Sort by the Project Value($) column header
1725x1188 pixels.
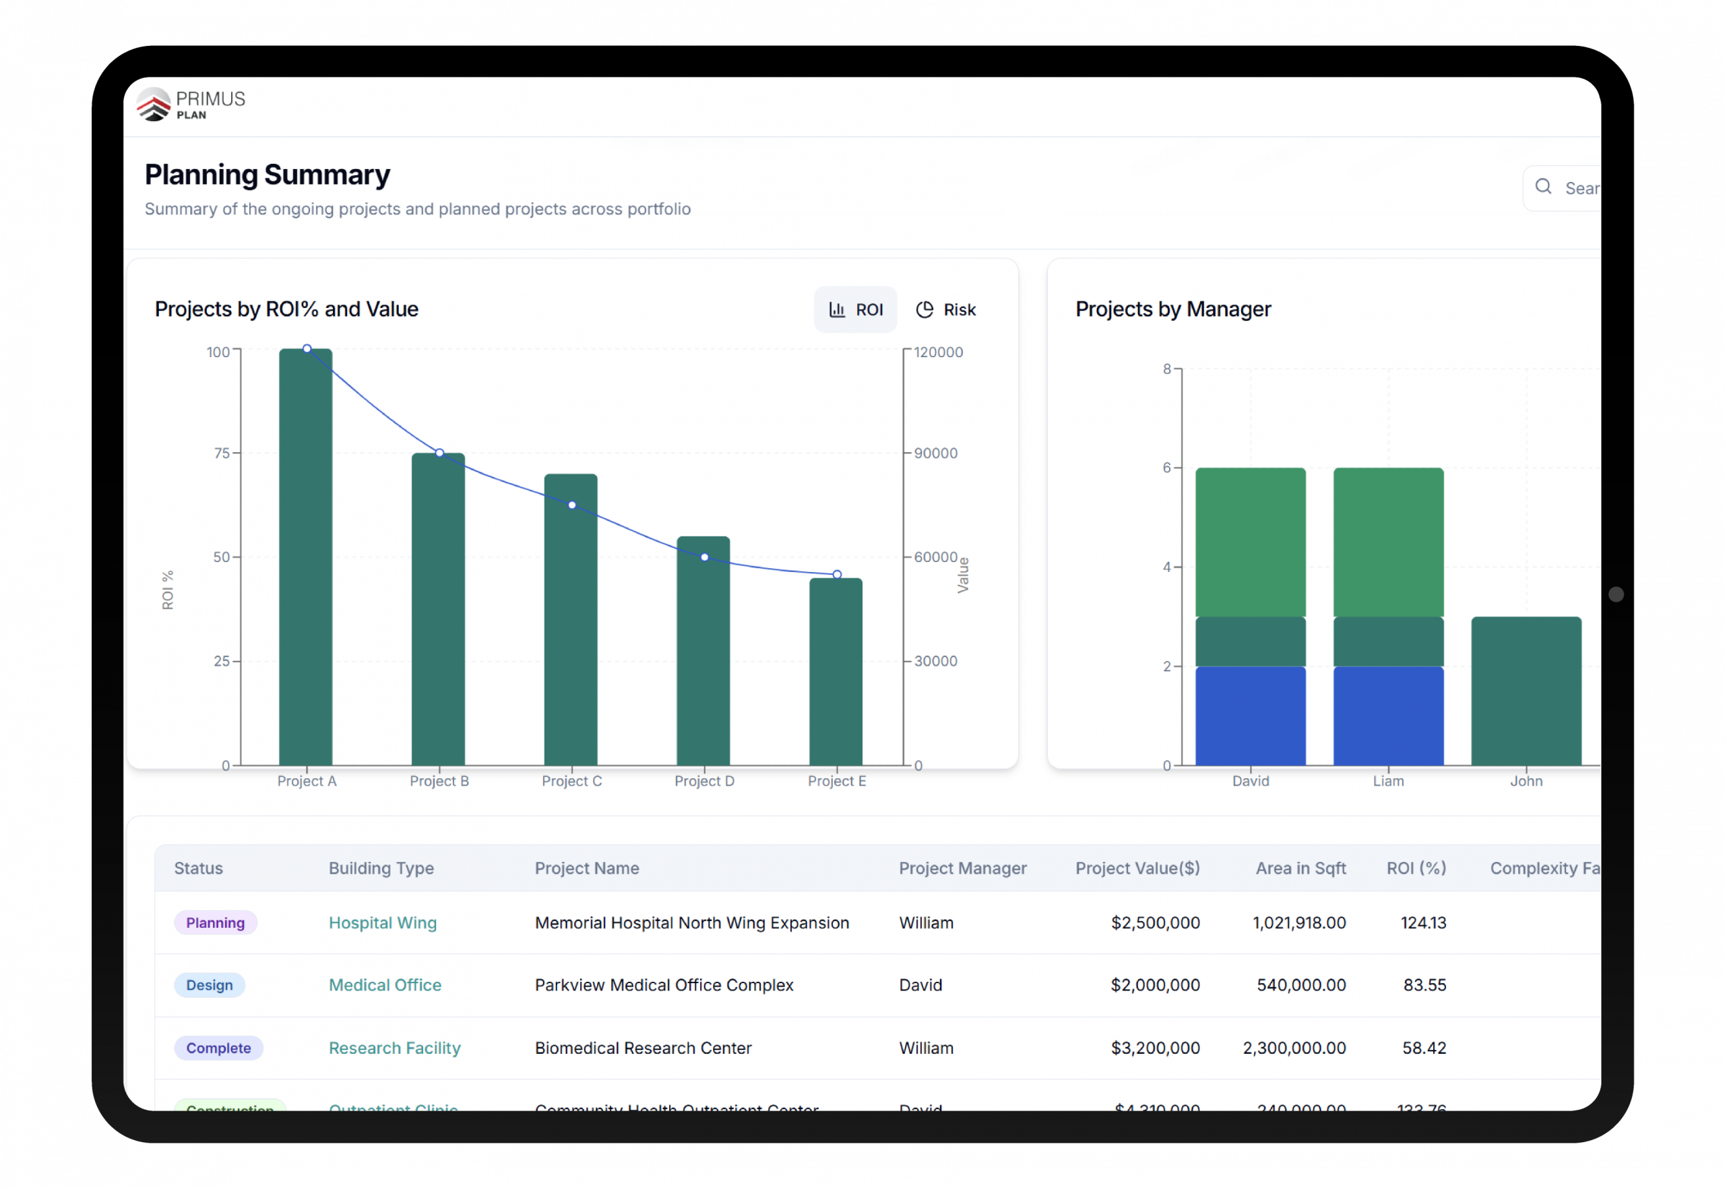click(1137, 868)
